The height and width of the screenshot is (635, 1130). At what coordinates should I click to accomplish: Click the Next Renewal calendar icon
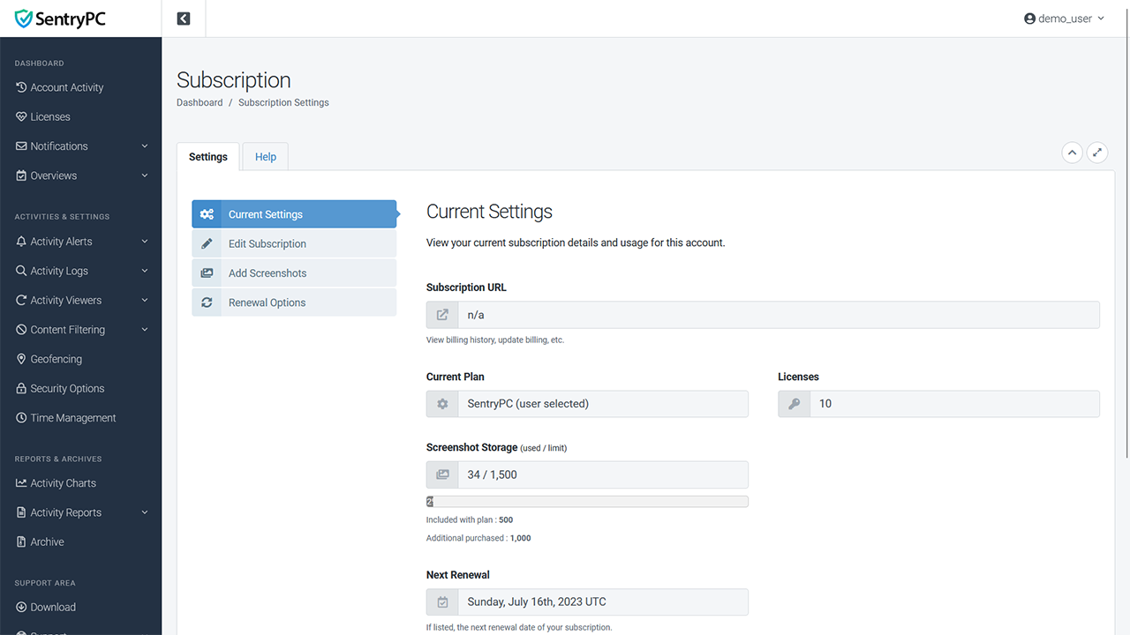point(442,602)
